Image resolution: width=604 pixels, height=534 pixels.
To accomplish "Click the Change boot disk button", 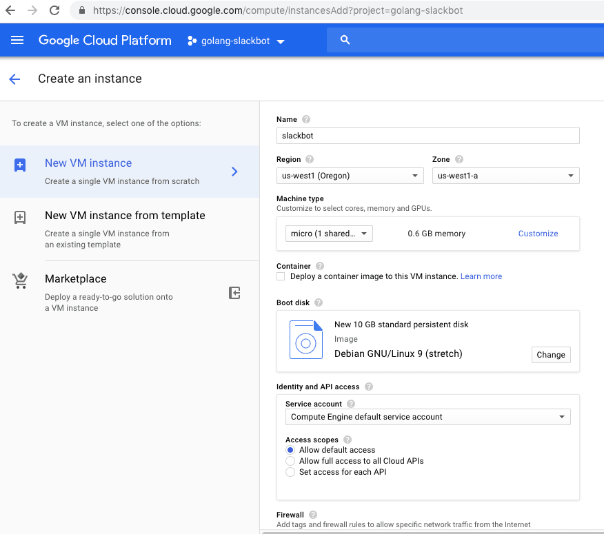I will [x=551, y=355].
